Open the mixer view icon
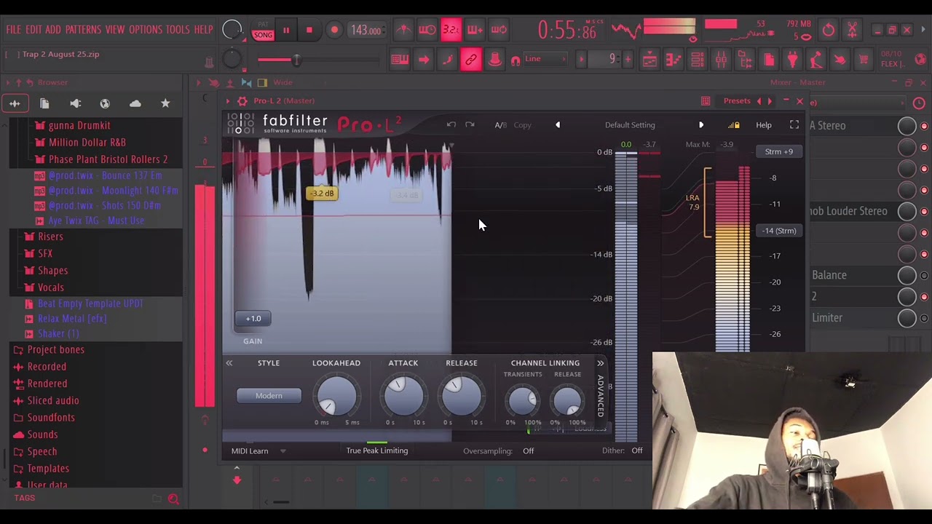This screenshot has width=932, height=524. 721,60
